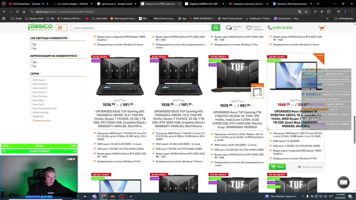Click The Witcher Season 4 taskbar widget
The width and height of the screenshot is (356, 200).
point(281,196)
